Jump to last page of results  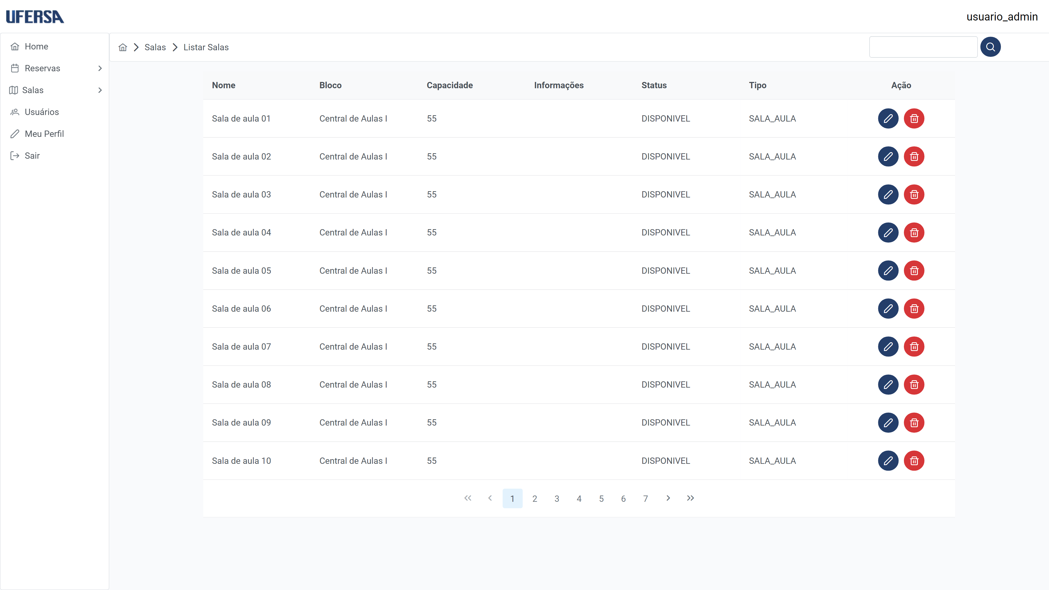click(x=690, y=498)
